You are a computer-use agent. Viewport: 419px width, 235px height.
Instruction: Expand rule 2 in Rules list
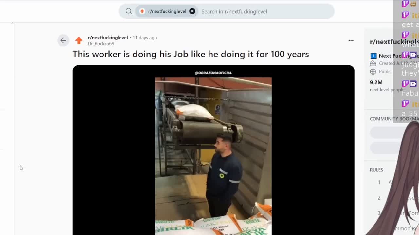click(394, 198)
